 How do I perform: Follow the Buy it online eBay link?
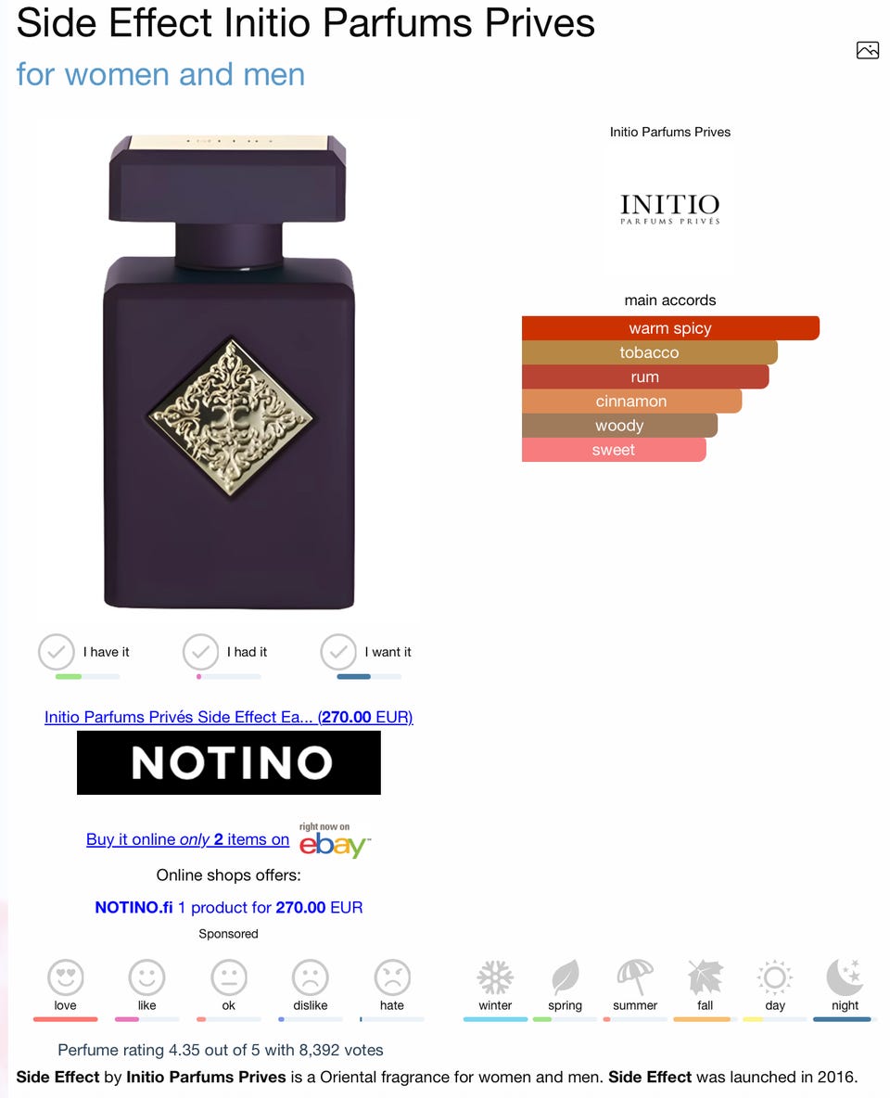pyautogui.click(x=187, y=839)
